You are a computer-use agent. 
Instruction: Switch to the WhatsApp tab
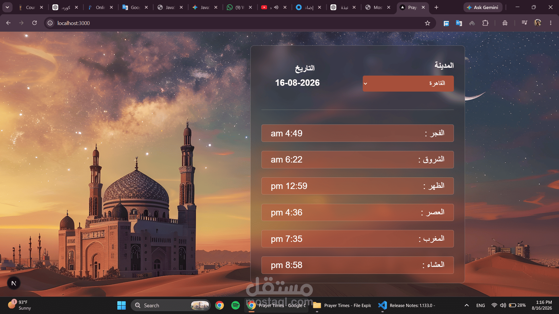coord(239,8)
